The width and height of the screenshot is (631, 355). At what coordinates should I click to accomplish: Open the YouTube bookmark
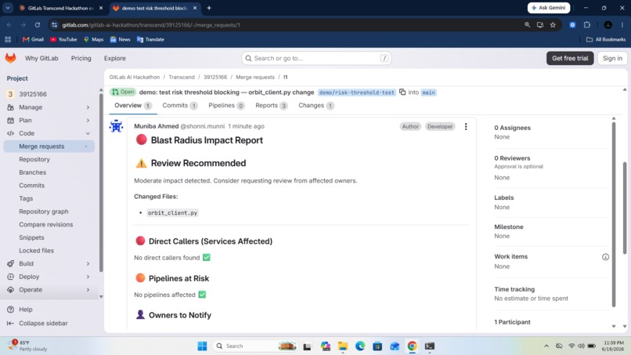pyautogui.click(x=63, y=39)
